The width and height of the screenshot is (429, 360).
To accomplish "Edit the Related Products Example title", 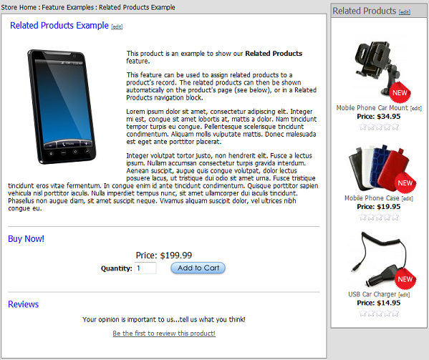I will pyautogui.click(x=117, y=26).
